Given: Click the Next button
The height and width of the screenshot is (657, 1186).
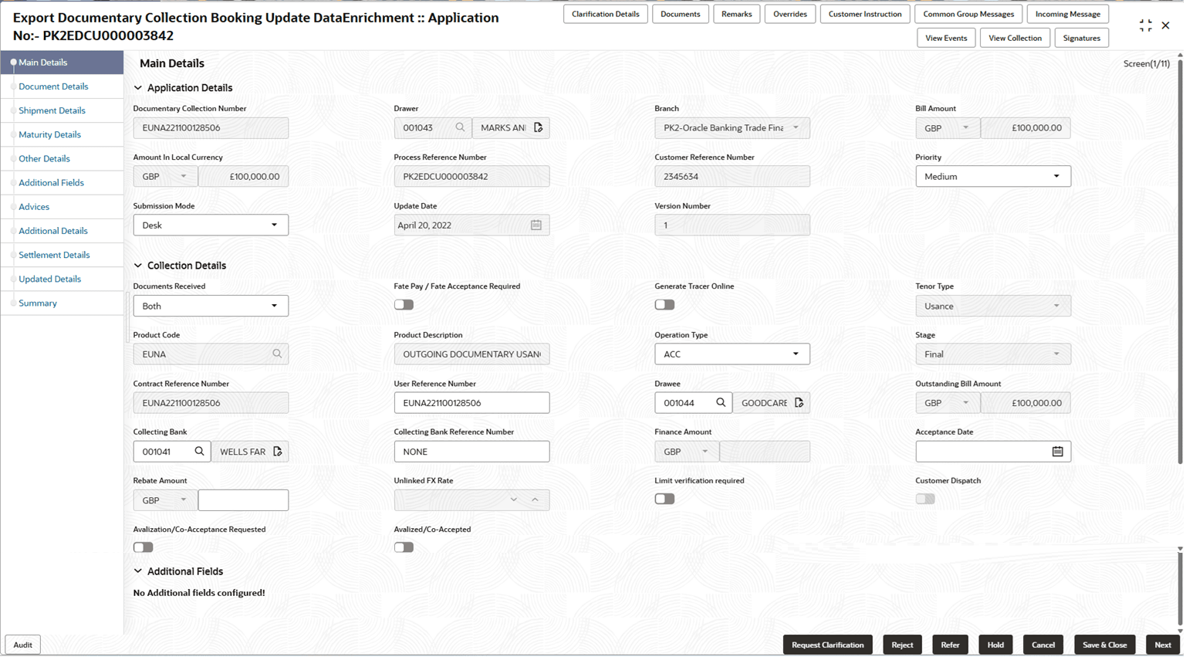Looking at the screenshot, I should tap(1163, 645).
